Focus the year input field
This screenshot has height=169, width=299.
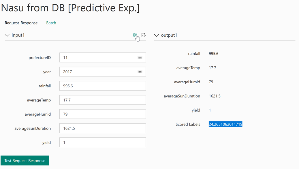(x=98, y=72)
